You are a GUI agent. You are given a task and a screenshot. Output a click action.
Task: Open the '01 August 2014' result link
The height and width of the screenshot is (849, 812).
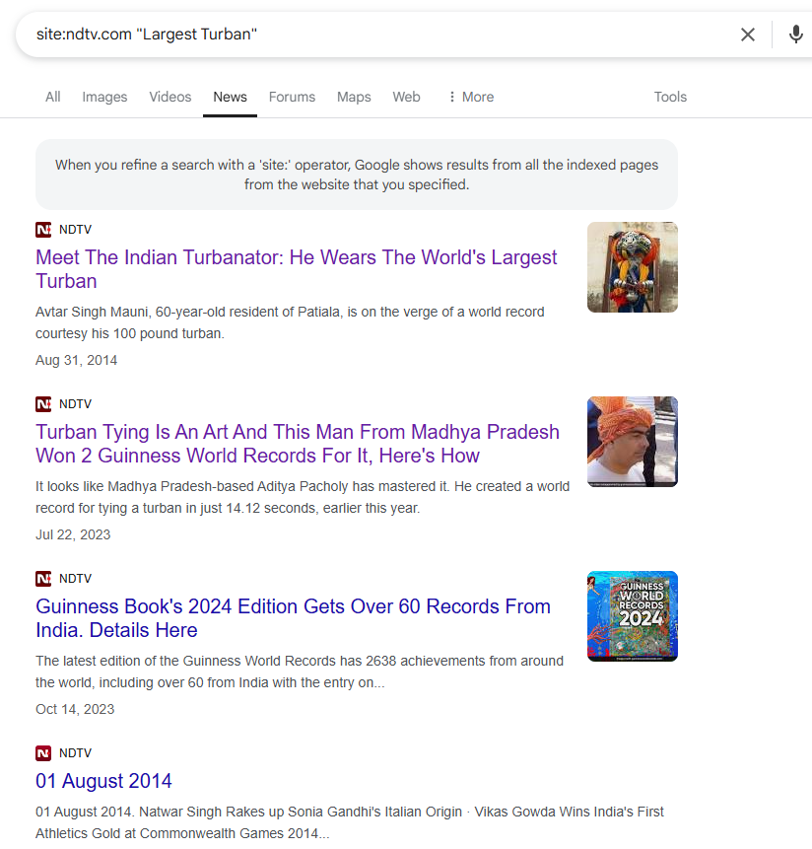click(x=103, y=781)
